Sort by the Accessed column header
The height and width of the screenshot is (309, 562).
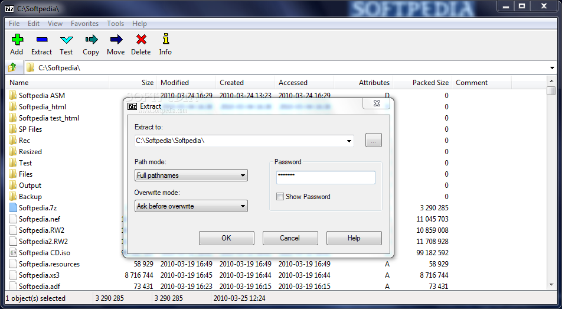click(304, 83)
